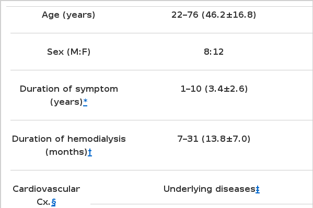Open the double dagger footnote after Underlying diseases
Viewport: 313px width, 208px height.
coord(258,189)
